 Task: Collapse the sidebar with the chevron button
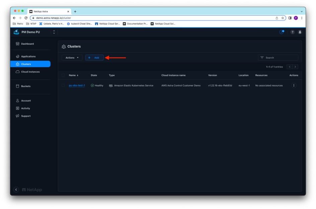pyautogui.click(x=16, y=190)
